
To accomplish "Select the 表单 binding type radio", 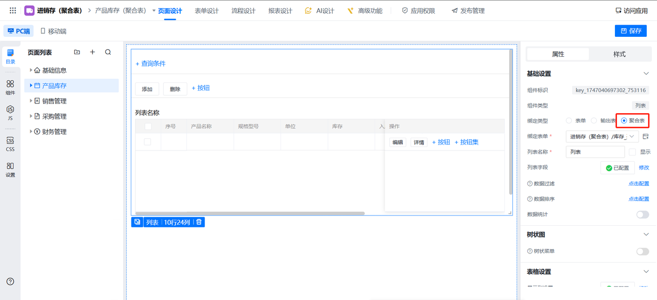I will click(569, 121).
